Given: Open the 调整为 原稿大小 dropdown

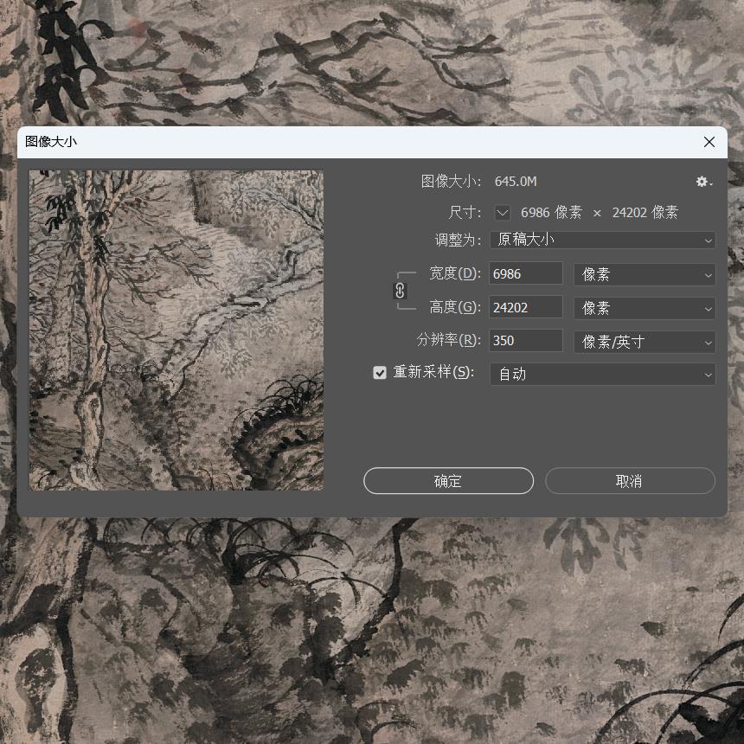Looking at the screenshot, I should click(603, 241).
